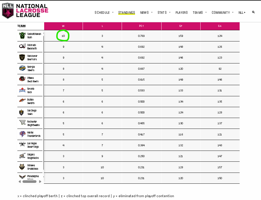Expand the News dropdown arrow
The width and height of the screenshot is (261, 200).
click(x=152, y=12)
